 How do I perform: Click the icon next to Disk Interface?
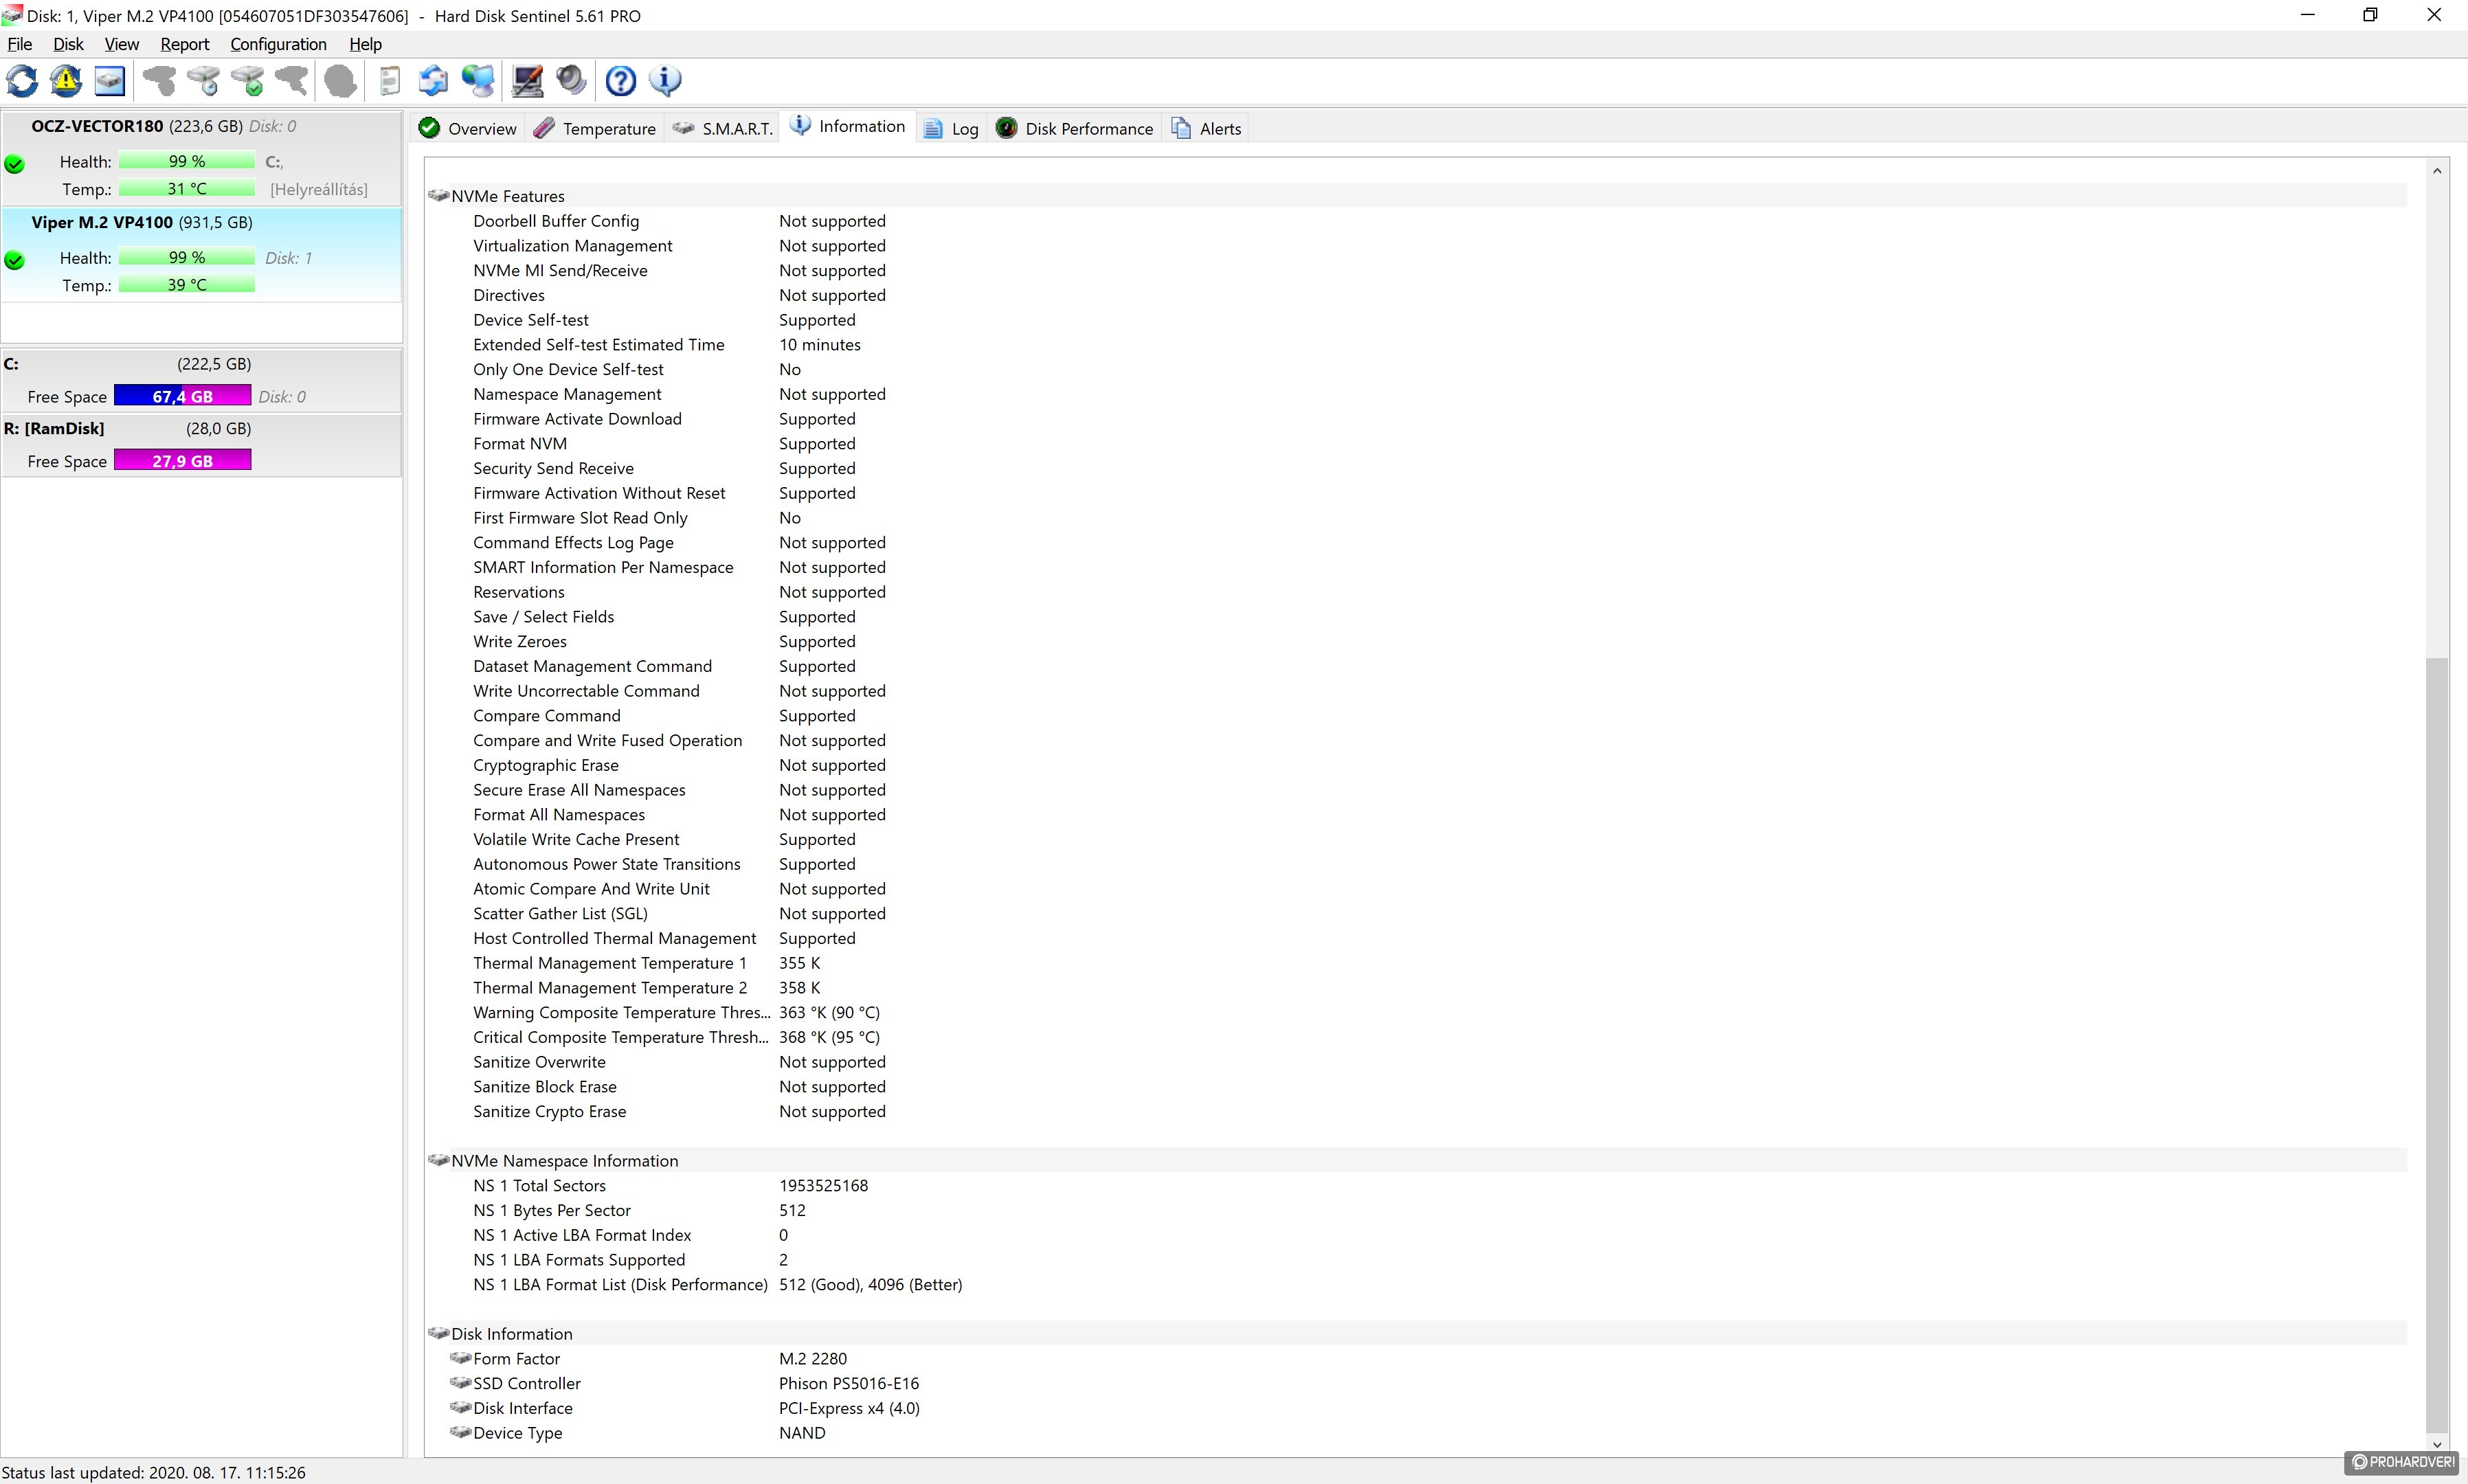(460, 1407)
